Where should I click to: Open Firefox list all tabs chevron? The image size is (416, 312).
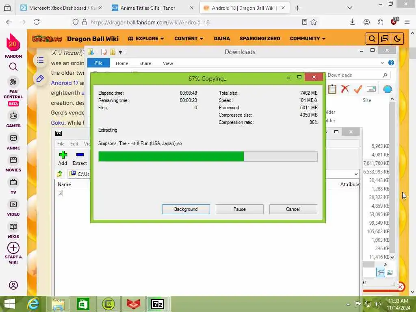click(350, 8)
